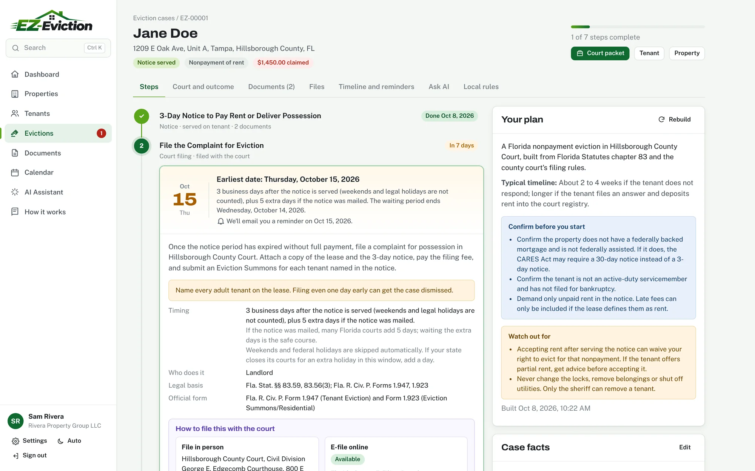Image resolution: width=755 pixels, height=471 pixels.
Task: Open the Documents (2) tab
Action: (271, 87)
